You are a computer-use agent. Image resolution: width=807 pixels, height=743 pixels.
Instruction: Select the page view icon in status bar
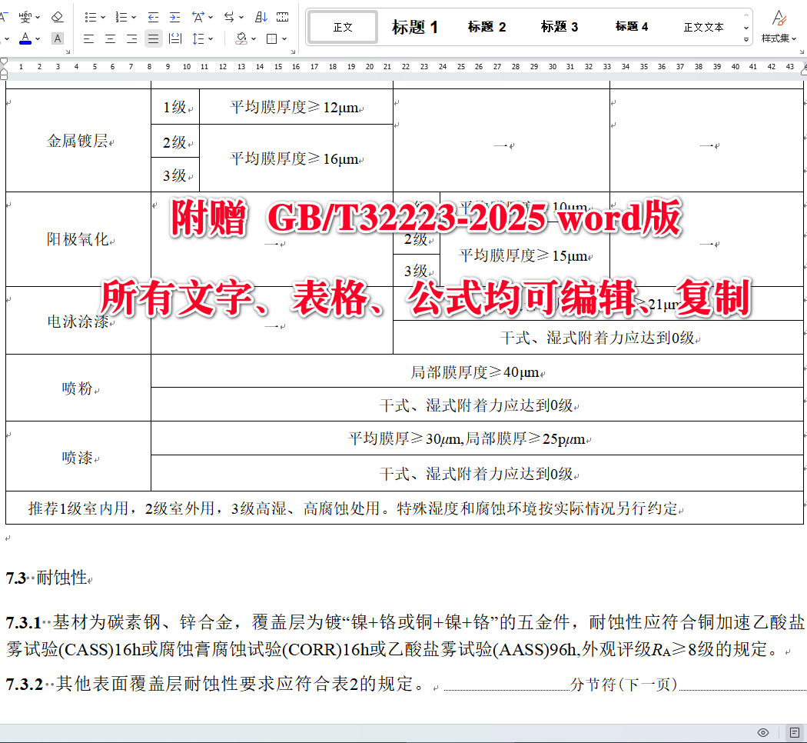pyautogui.click(x=795, y=732)
